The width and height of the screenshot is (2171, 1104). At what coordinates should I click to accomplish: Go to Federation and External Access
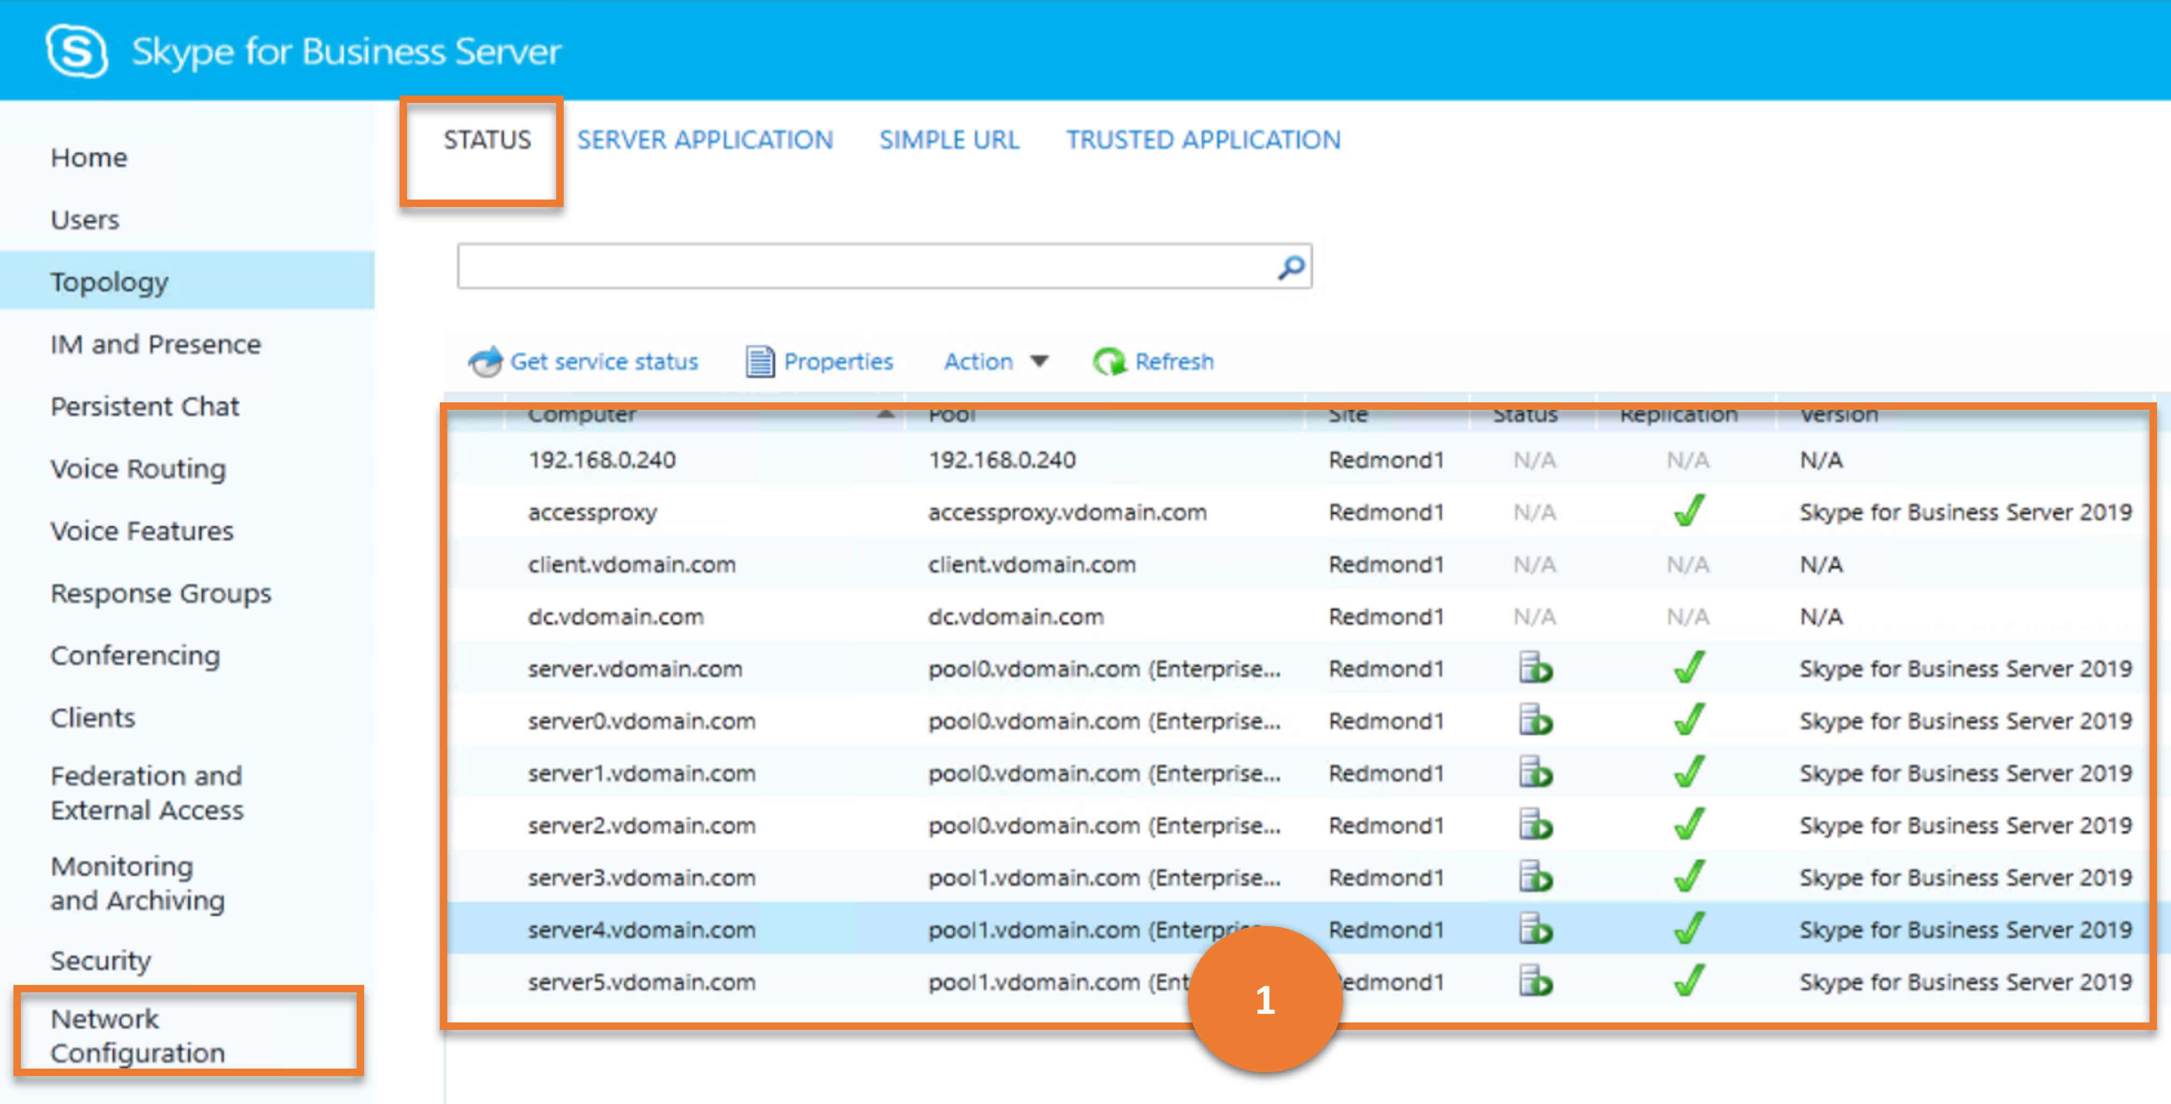click(x=146, y=792)
